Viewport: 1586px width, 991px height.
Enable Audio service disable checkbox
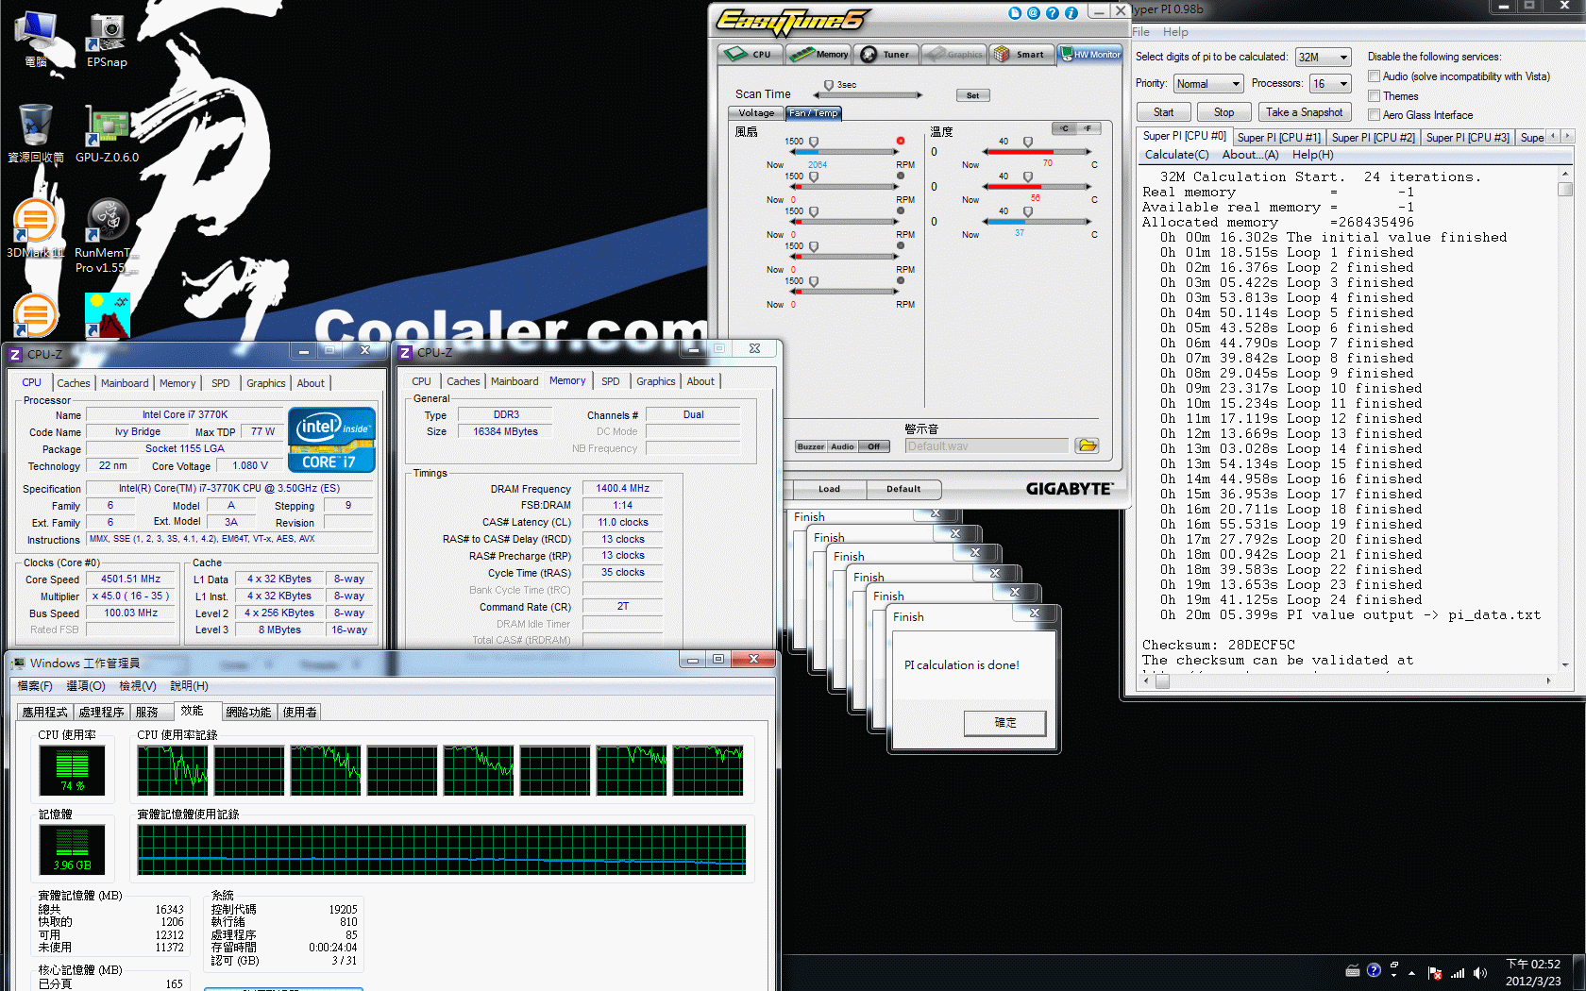coord(1375,76)
